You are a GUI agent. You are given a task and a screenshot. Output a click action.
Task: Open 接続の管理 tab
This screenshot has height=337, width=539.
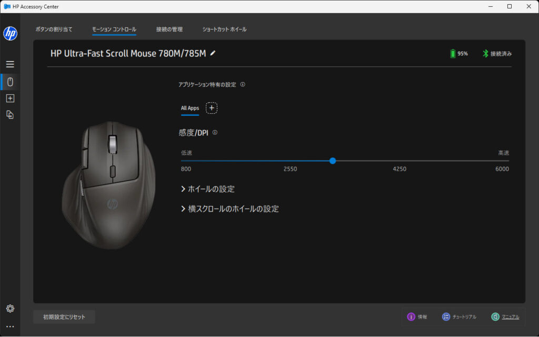point(169,29)
